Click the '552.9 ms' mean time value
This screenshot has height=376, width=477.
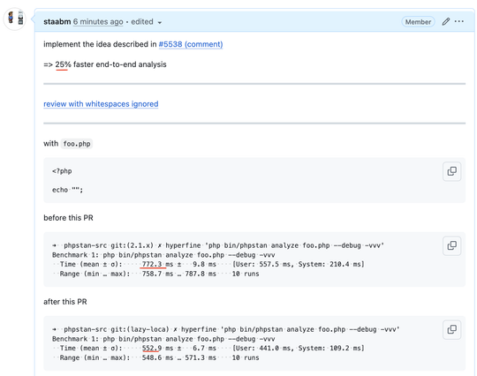coord(157,348)
